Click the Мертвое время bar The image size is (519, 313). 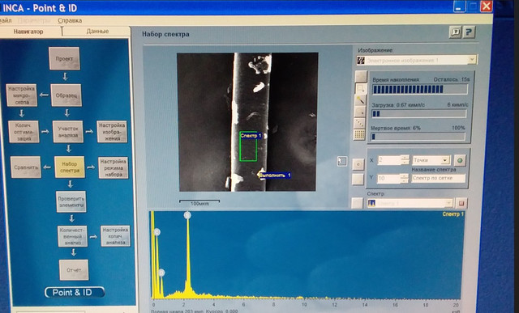pos(418,137)
